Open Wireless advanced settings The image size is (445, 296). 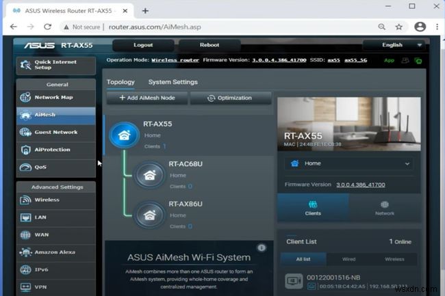click(x=56, y=200)
